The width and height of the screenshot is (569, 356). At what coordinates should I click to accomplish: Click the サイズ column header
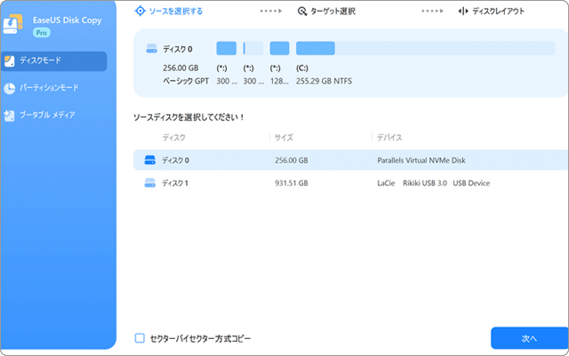coord(284,138)
